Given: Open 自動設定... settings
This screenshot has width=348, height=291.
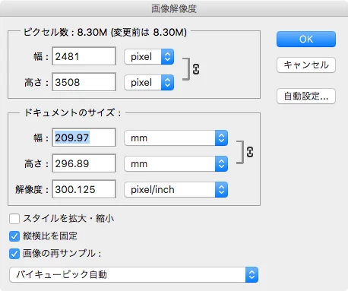Looking at the screenshot, I should point(306,96).
